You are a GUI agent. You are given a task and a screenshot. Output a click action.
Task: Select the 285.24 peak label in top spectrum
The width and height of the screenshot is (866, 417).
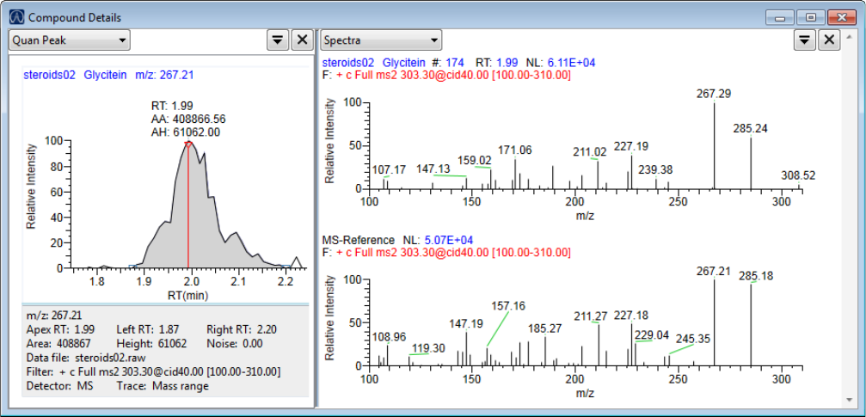pyautogui.click(x=751, y=128)
